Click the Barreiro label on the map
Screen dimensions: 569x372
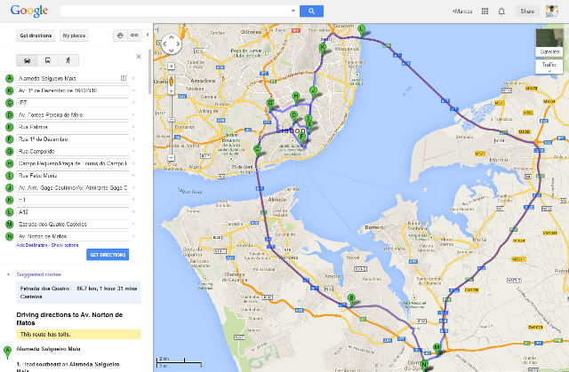coord(374,227)
